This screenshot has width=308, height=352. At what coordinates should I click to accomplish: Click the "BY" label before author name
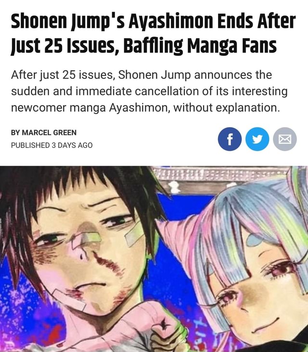click(15, 132)
